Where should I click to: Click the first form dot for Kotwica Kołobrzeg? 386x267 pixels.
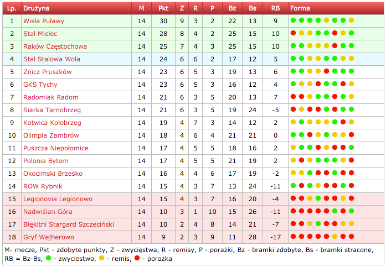[x=294, y=123]
